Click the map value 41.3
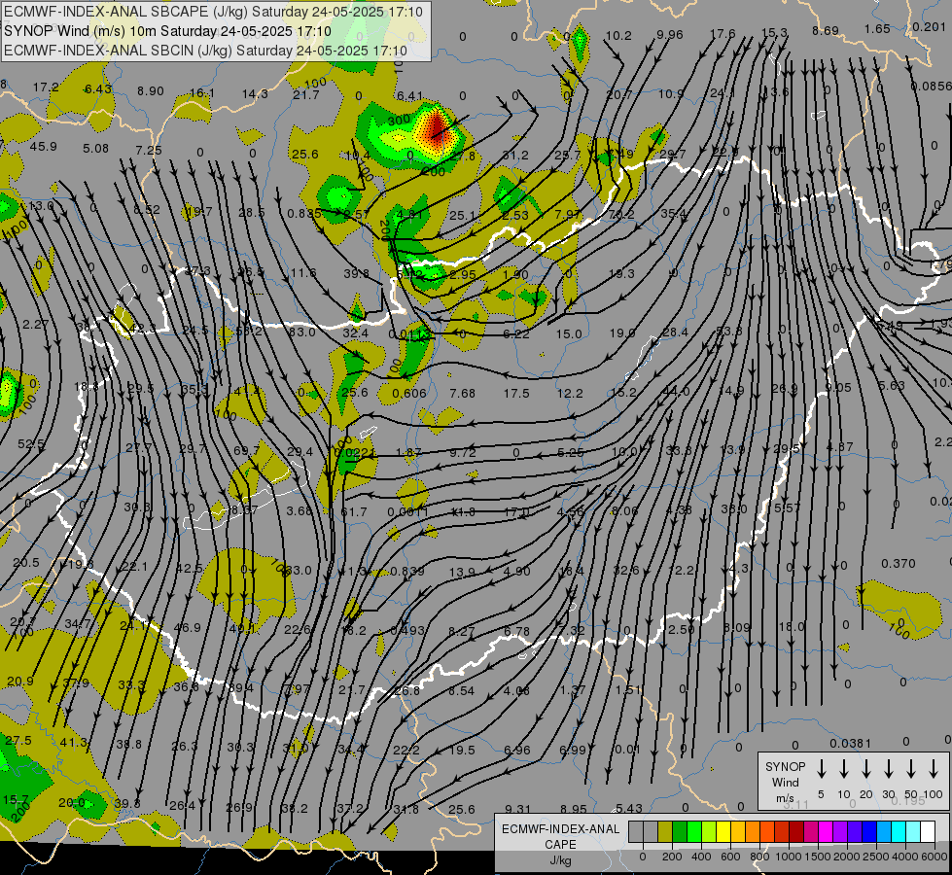 tap(74, 742)
